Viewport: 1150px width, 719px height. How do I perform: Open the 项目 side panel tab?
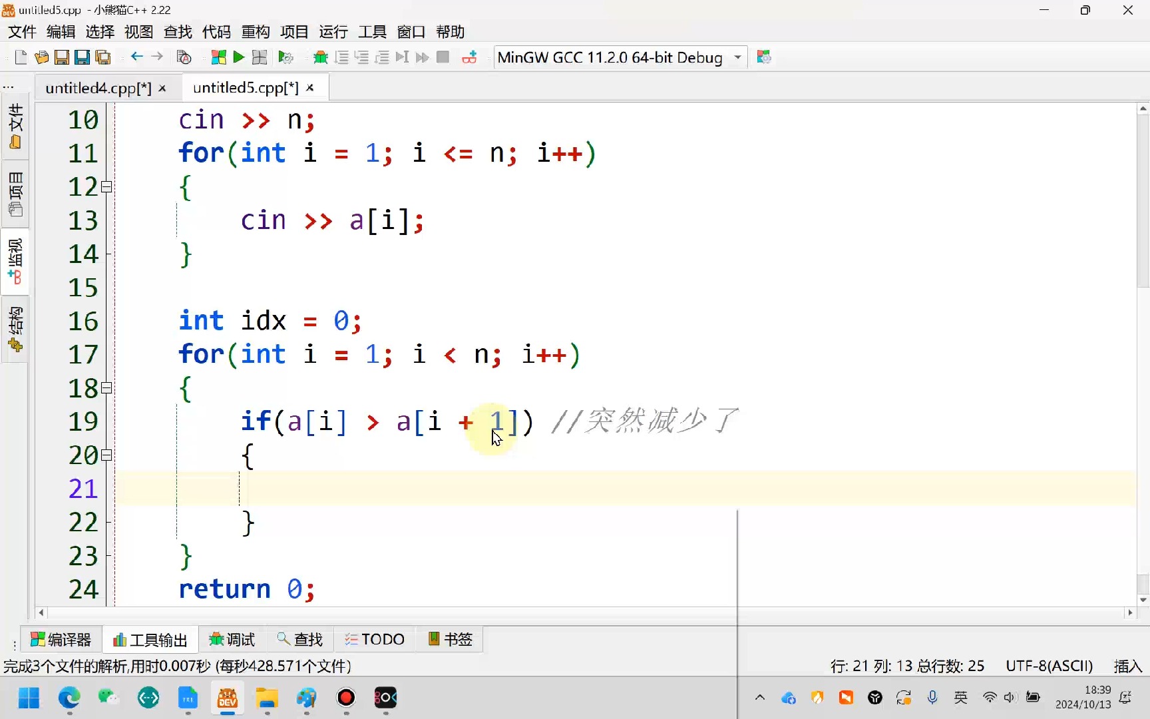15,194
